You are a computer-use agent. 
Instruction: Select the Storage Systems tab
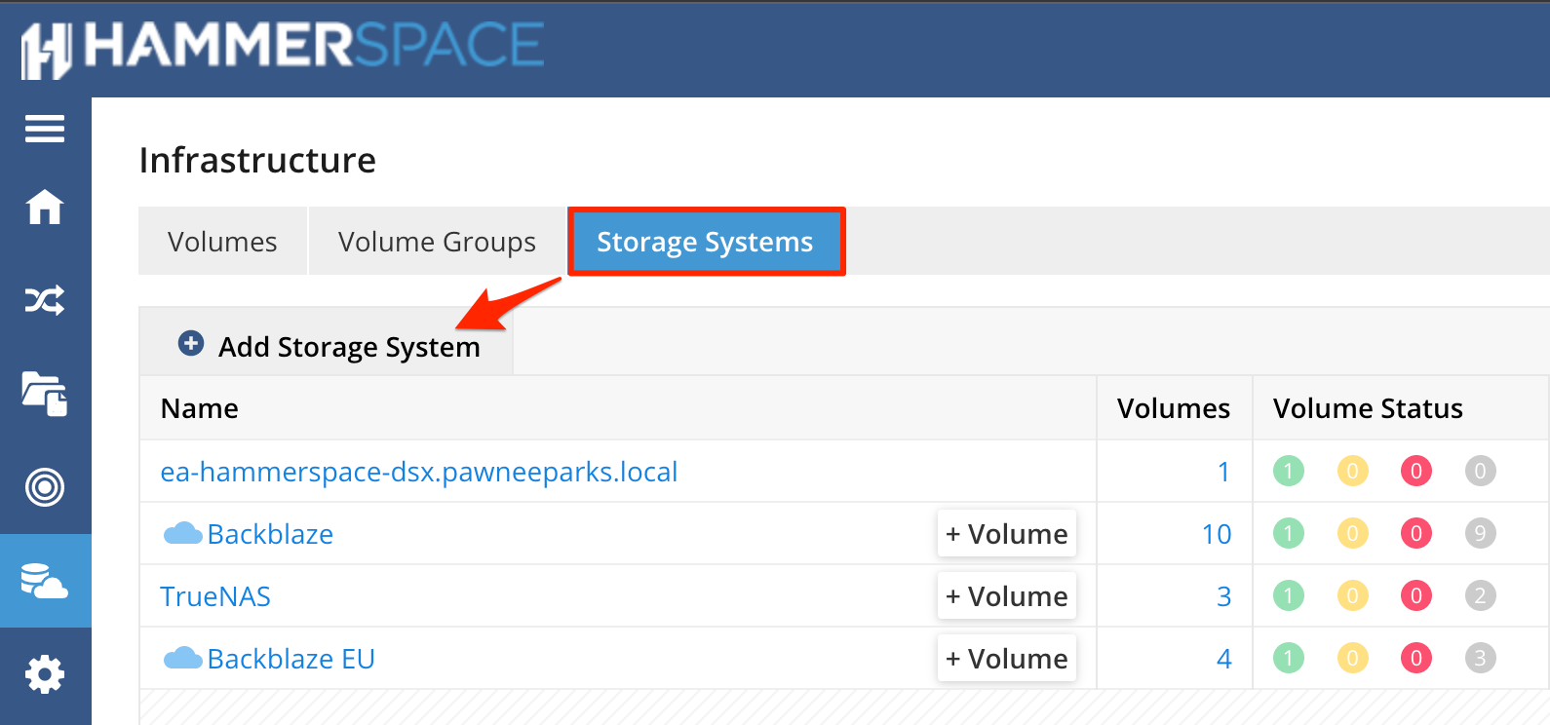(x=706, y=241)
